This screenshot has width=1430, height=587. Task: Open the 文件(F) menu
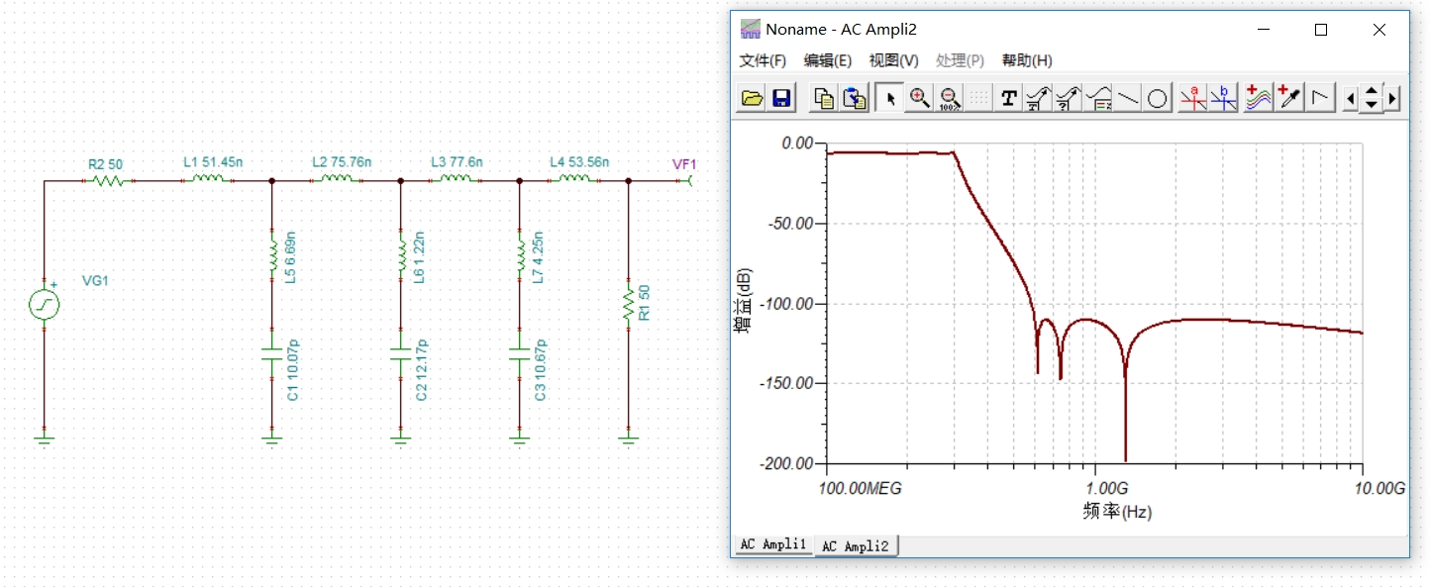click(x=763, y=60)
